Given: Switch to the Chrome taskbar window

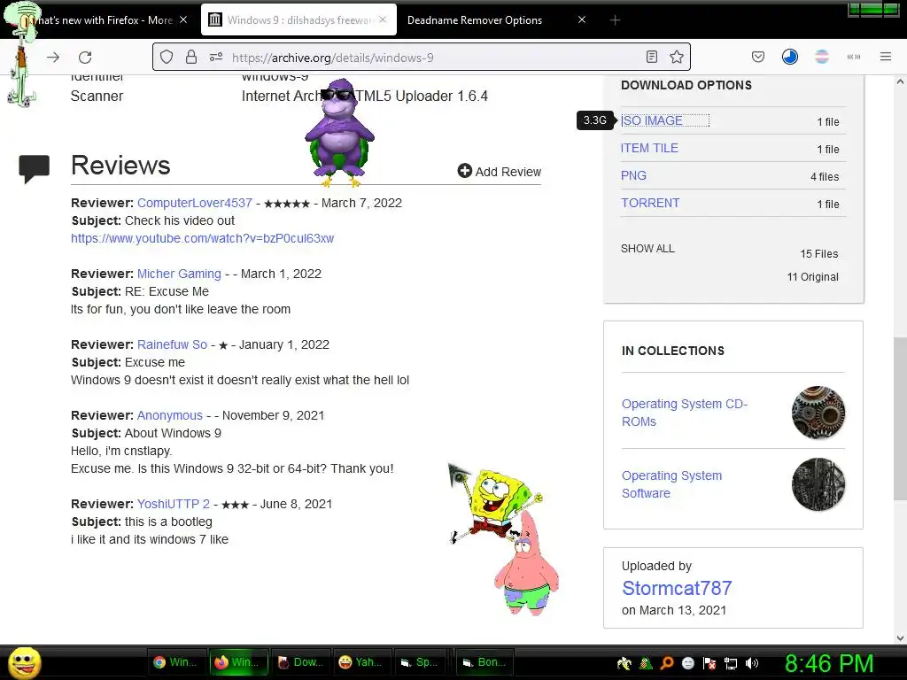Looking at the screenshot, I should pyautogui.click(x=174, y=662).
